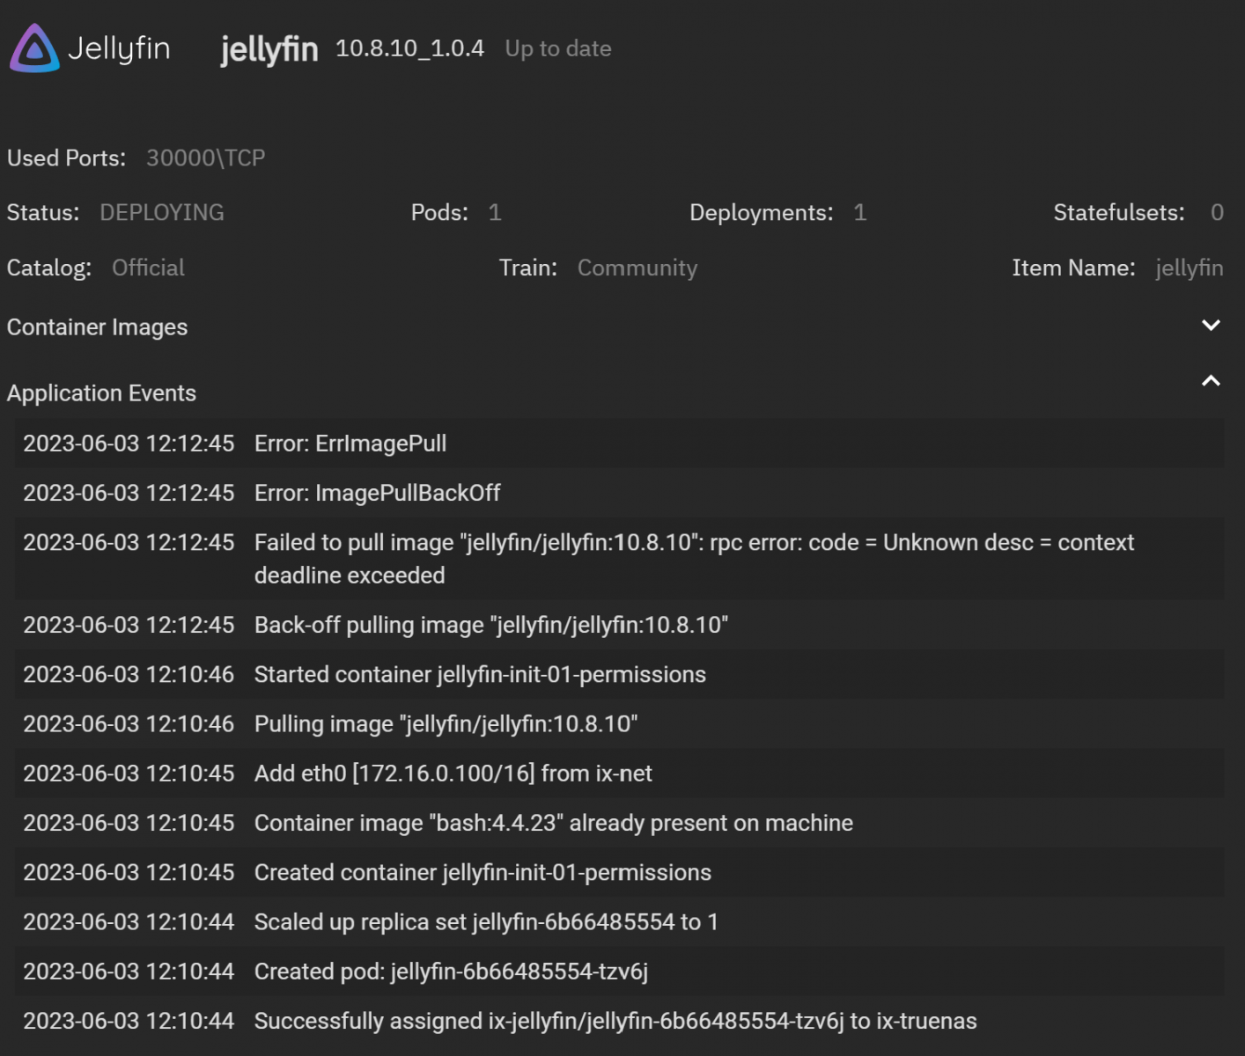The image size is (1245, 1056).
Task: Click the Statefulsets count value
Action: point(1217,213)
